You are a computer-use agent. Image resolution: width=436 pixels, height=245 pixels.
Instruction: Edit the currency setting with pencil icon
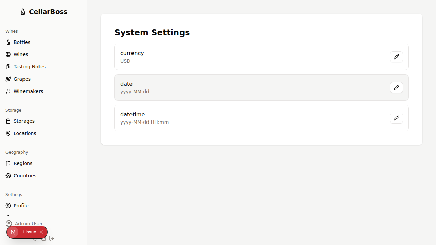click(x=396, y=57)
